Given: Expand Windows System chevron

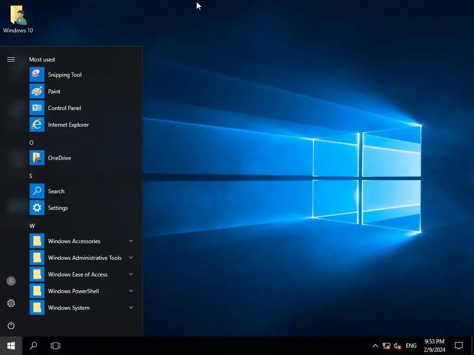Looking at the screenshot, I should pos(131,307).
